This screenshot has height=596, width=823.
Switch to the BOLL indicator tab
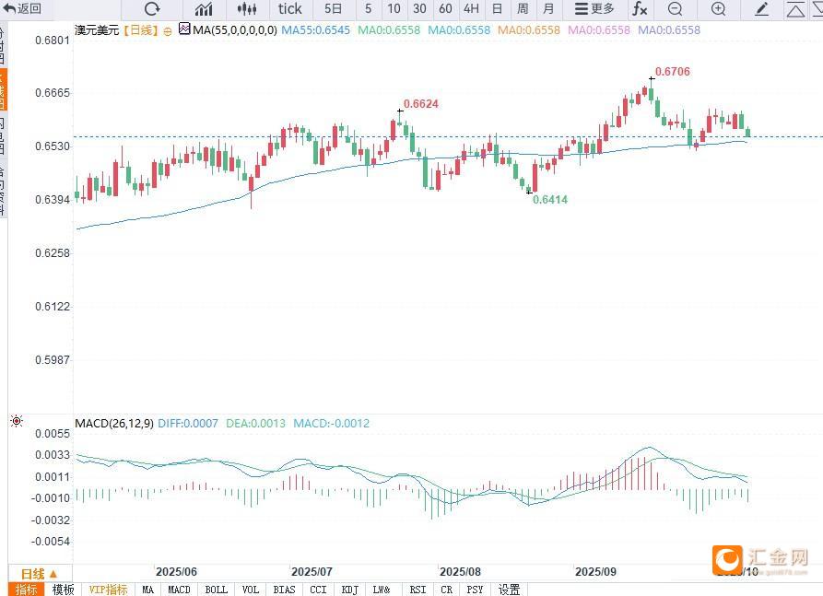tap(216, 590)
